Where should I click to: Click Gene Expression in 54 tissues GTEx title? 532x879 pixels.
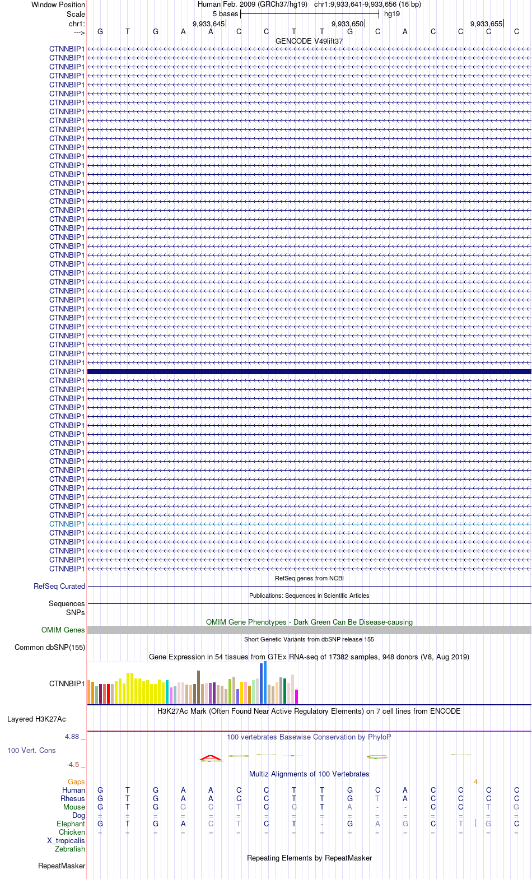click(x=309, y=657)
